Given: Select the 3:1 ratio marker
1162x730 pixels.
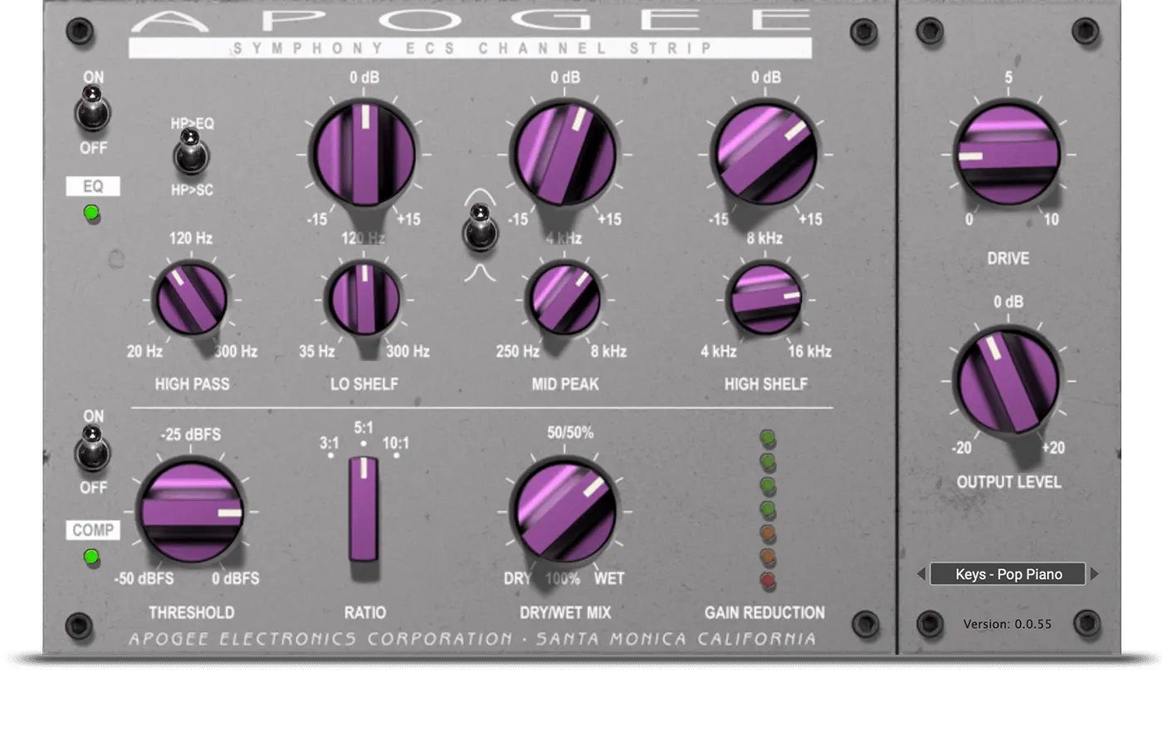Looking at the screenshot, I should [x=330, y=444].
